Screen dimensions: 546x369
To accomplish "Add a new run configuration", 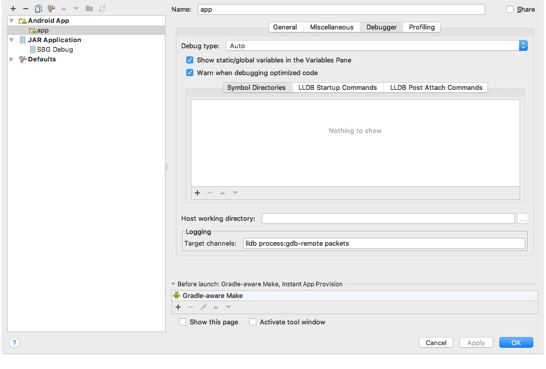I will pos(13,9).
